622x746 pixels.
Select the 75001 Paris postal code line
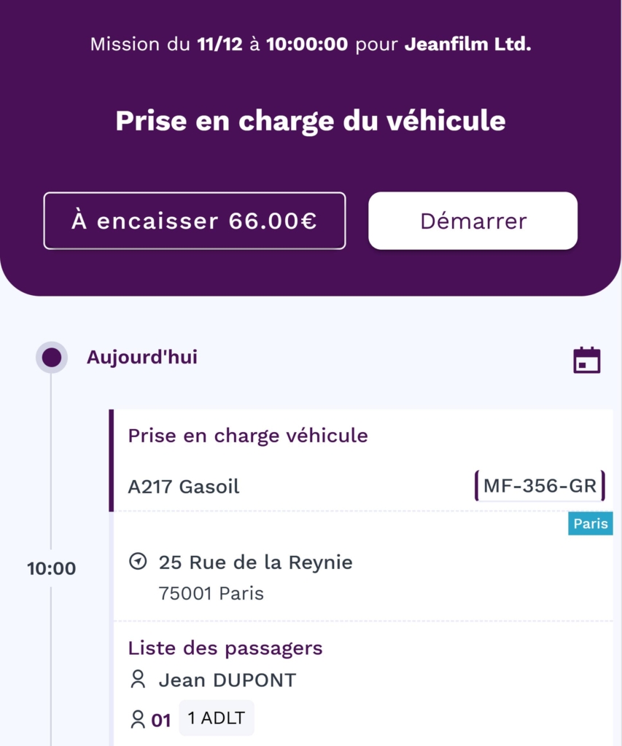tap(211, 594)
